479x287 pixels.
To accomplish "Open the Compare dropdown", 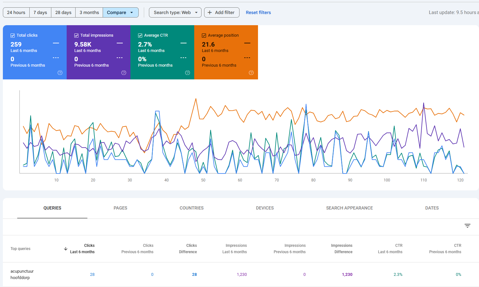I will 121,12.
